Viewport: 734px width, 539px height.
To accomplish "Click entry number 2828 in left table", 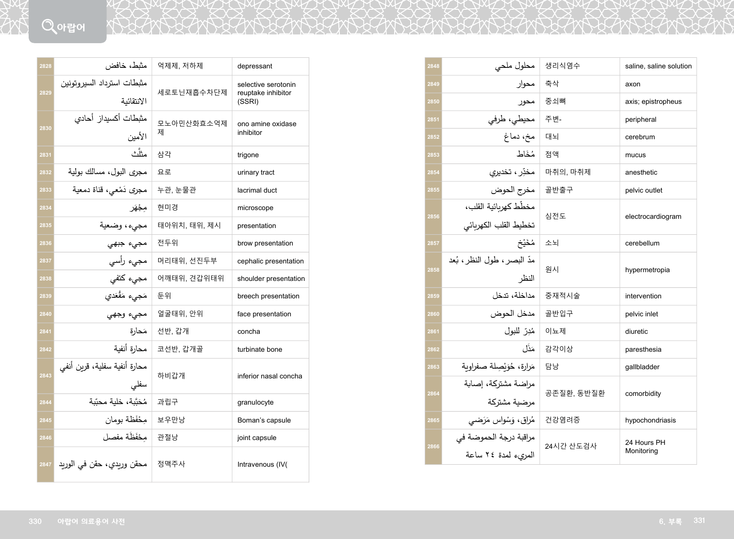I will click(46, 66).
